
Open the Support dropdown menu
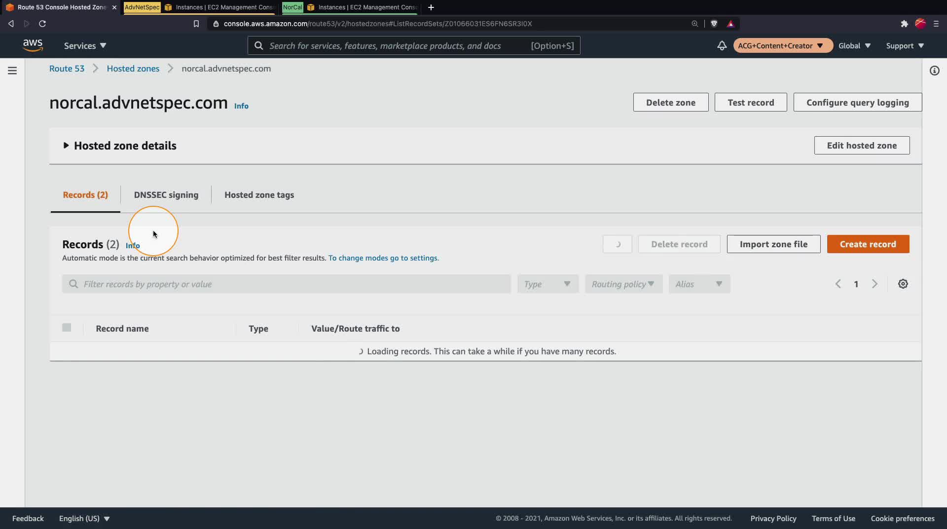pyautogui.click(x=905, y=45)
